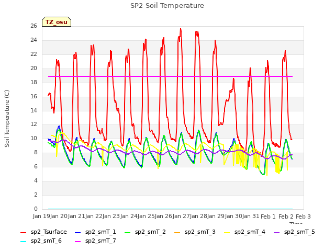Screen dimensions: 335x251
Task: Click the Jan 29 x-axis tick label
Action: (x=216, y=216)
